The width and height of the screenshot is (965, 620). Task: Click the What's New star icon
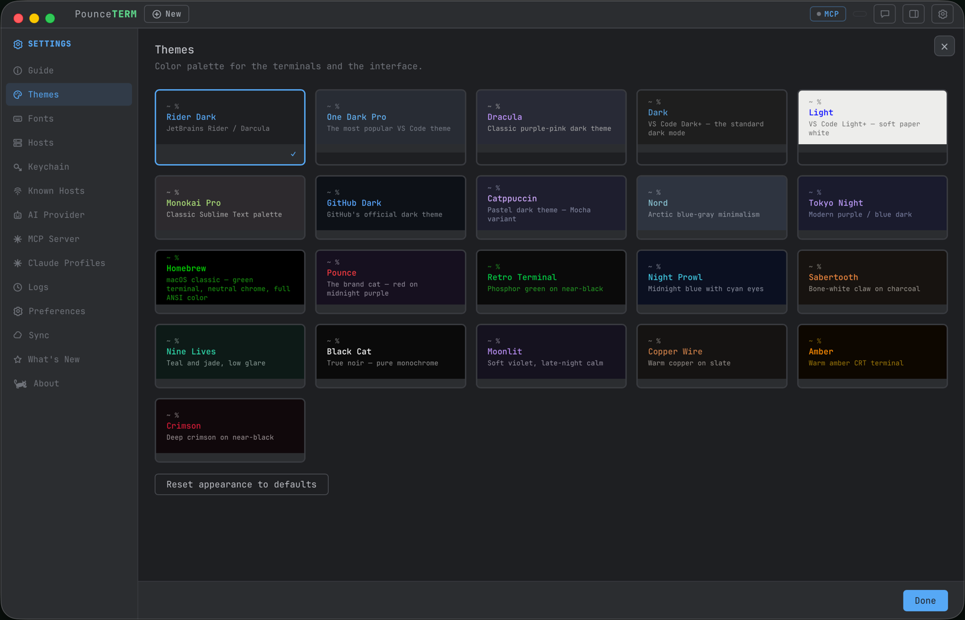coord(17,359)
